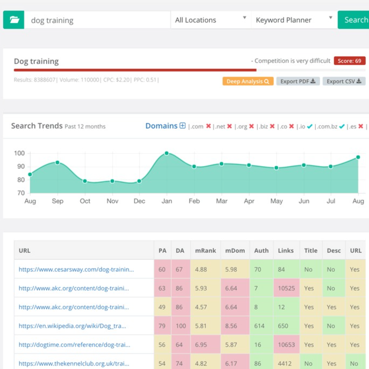
Task: Open the All Locations dropdown
Action: point(211,20)
